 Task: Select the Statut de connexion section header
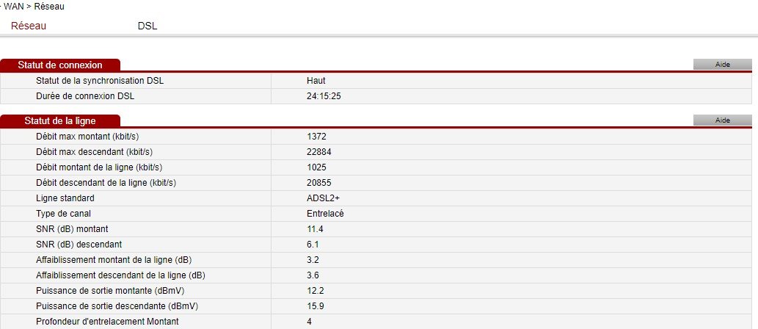coord(60,65)
